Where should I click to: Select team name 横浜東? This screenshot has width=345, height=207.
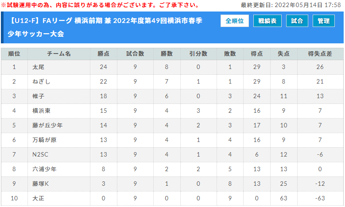41,111
